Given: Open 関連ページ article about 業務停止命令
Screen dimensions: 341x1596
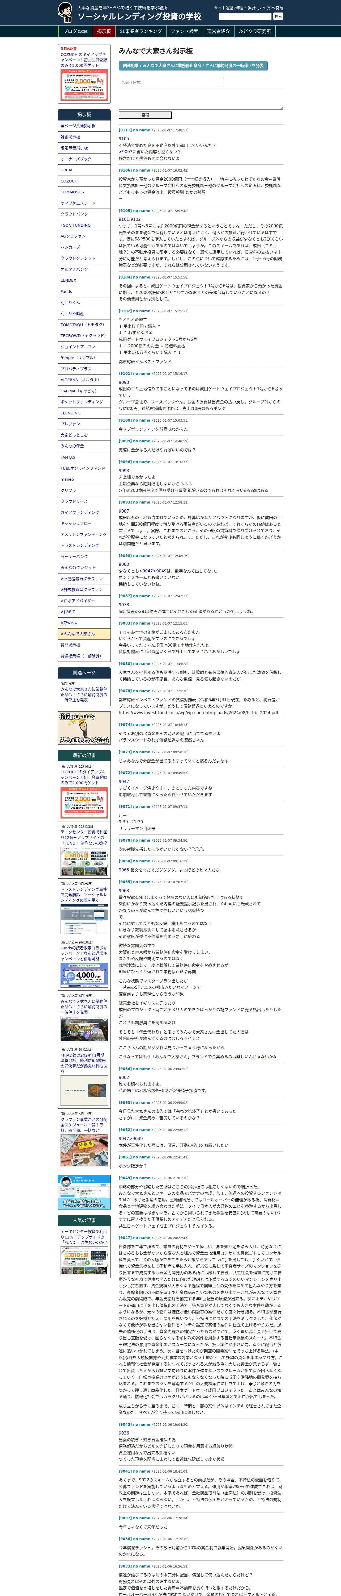Looking at the screenshot, I should pos(84,695).
